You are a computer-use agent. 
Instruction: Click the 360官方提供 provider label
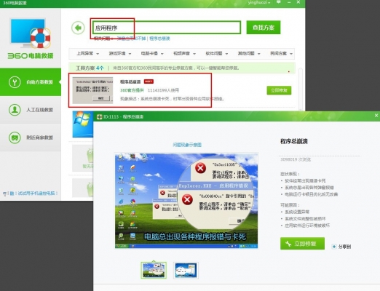click(132, 90)
